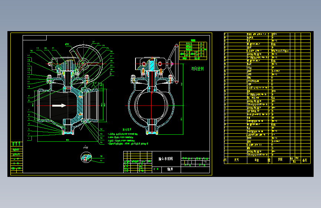
Task: Select the white flow direction arrow
Action: pyautogui.click(x=59, y=105)
